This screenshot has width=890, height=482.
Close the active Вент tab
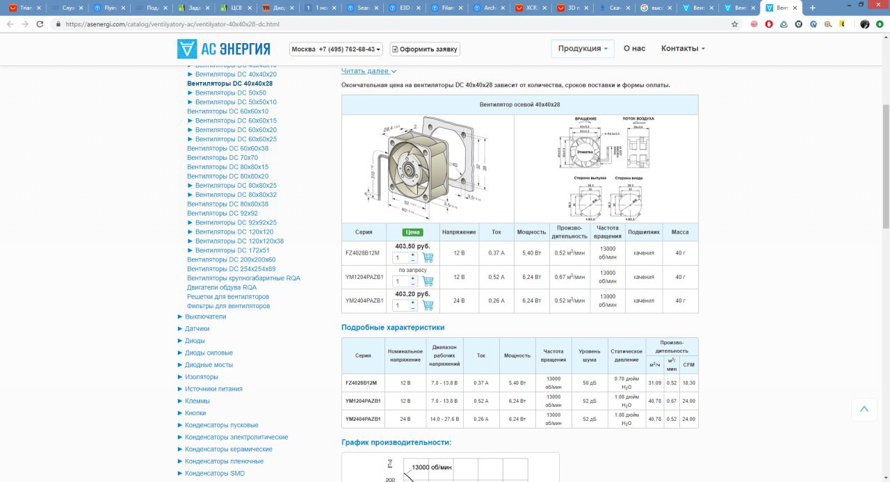point(794,8)
